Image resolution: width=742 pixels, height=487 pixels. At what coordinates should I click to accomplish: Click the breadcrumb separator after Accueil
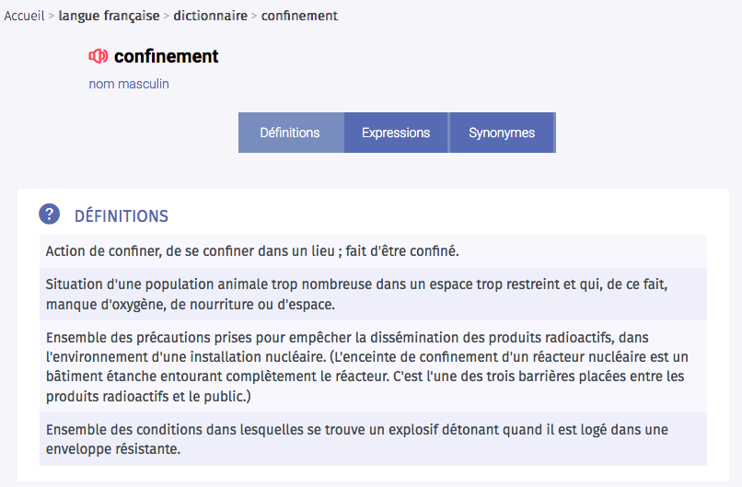coord(52,16)
